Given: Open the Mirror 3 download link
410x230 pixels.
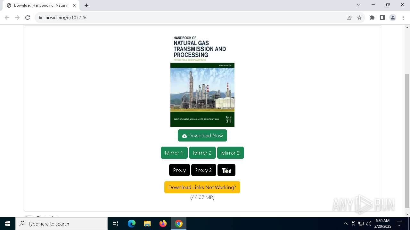Looking at the screenshot, I should point(230,153).
